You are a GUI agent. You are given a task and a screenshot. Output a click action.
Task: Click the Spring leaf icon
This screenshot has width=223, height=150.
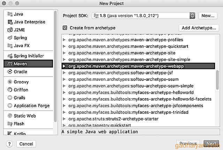click(10, 38)
